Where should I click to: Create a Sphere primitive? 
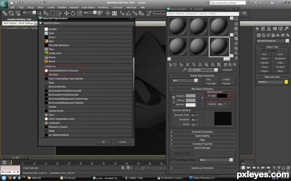264,58
